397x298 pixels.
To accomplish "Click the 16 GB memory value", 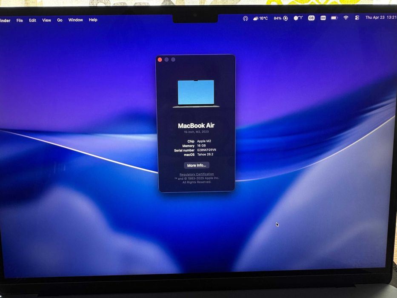I will tap(202, 146).
